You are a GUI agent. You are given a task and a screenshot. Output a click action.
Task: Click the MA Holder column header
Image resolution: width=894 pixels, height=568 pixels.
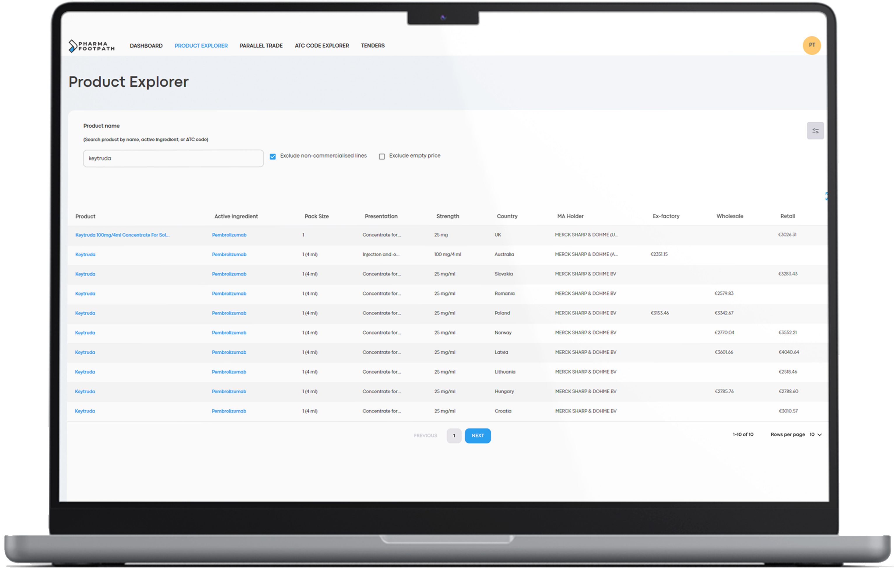point(570,217)
